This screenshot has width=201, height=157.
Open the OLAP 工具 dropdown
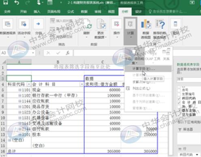tap(153, 56)
